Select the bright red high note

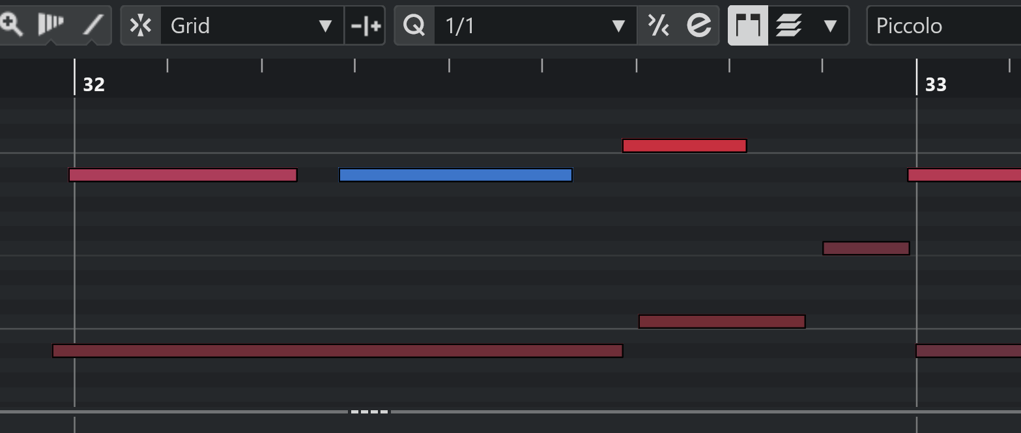point(684,146)
